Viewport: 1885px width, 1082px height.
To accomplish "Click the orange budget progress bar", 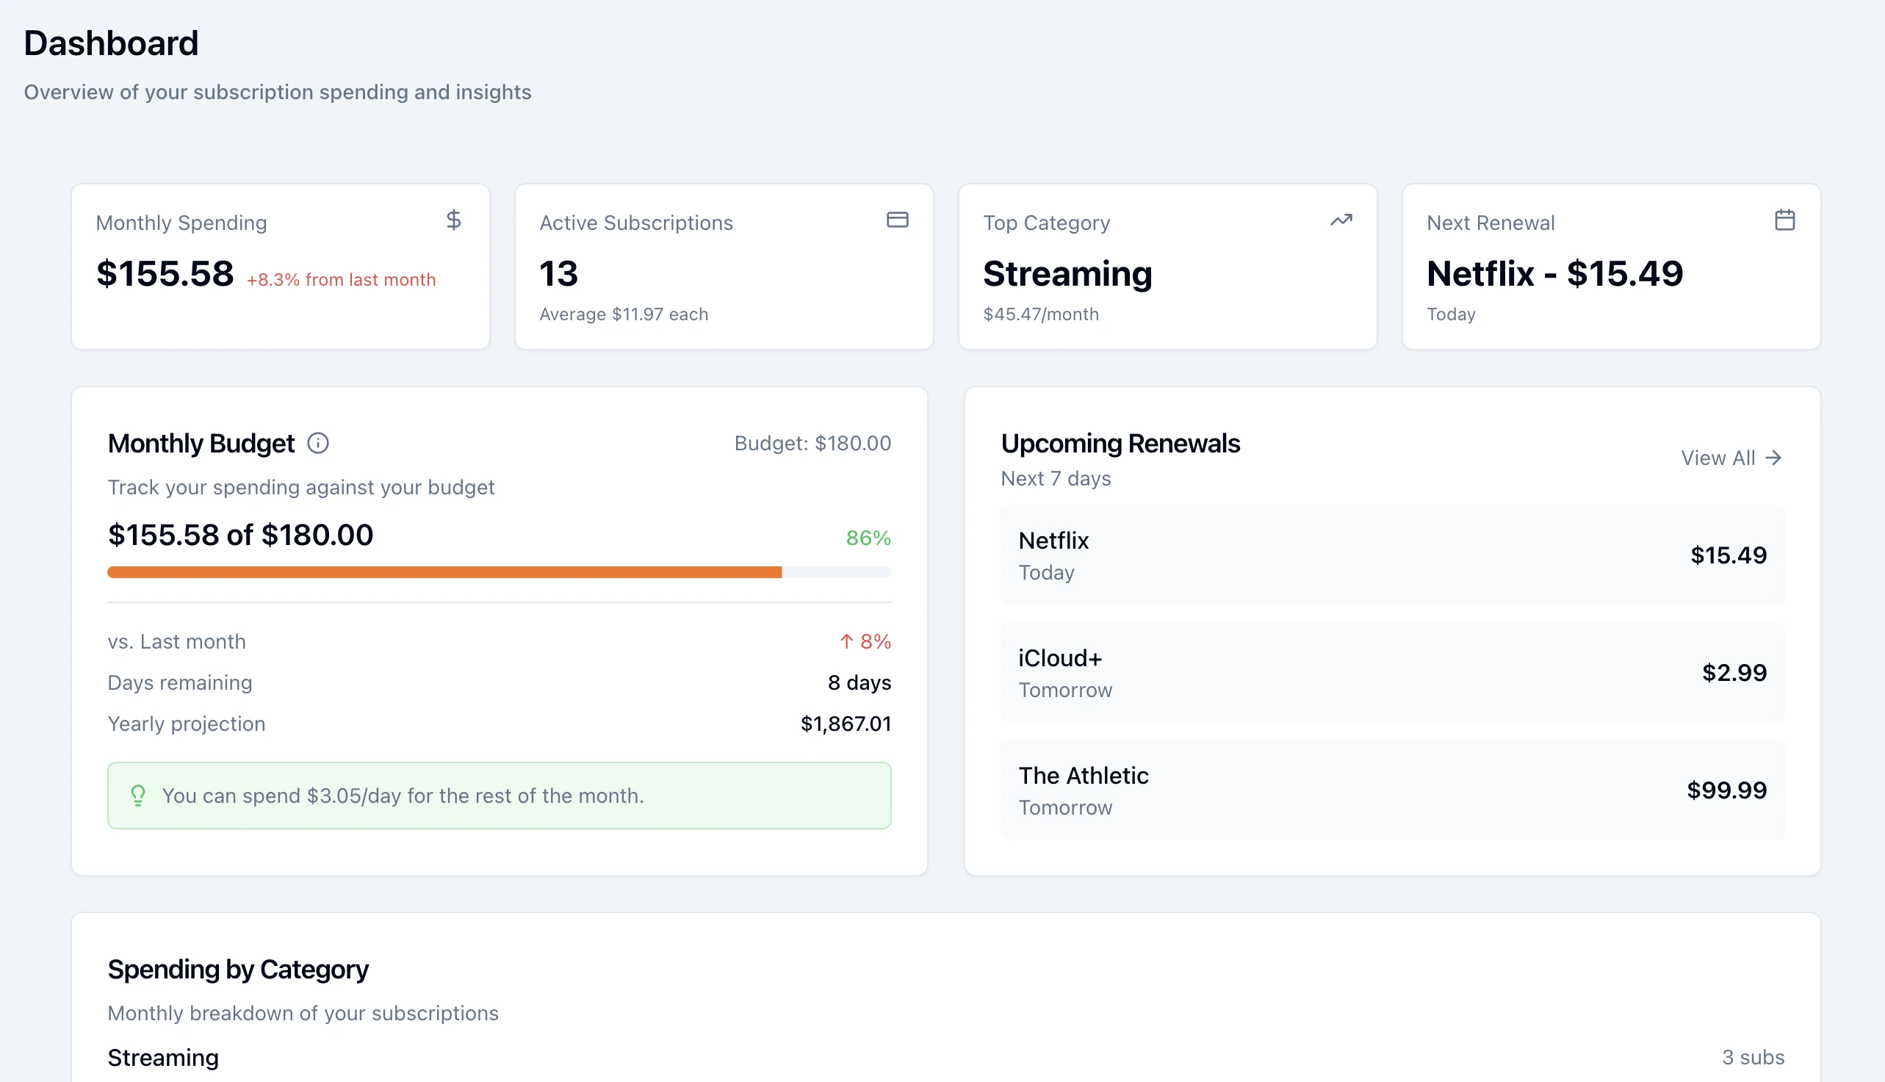I will (444, 571).
